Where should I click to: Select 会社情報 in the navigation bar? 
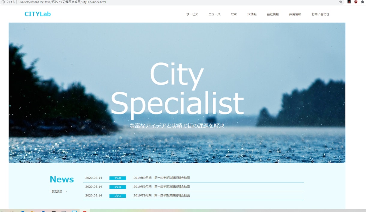(x=273, y=14)
